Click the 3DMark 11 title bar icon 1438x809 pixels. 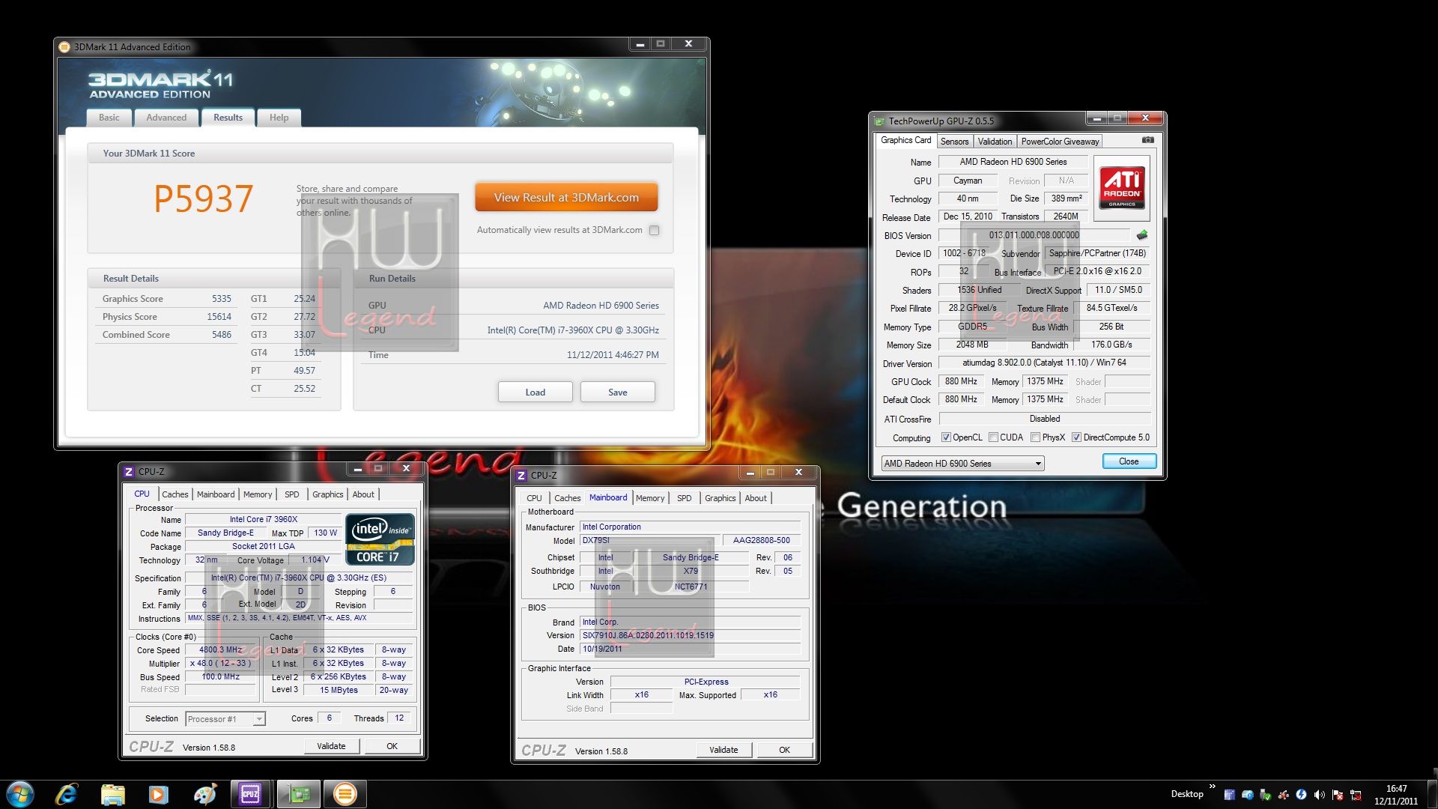point(64,47)
